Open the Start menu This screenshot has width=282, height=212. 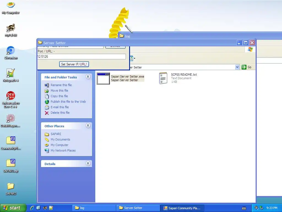pyautogui.click(x=13, y=208)
